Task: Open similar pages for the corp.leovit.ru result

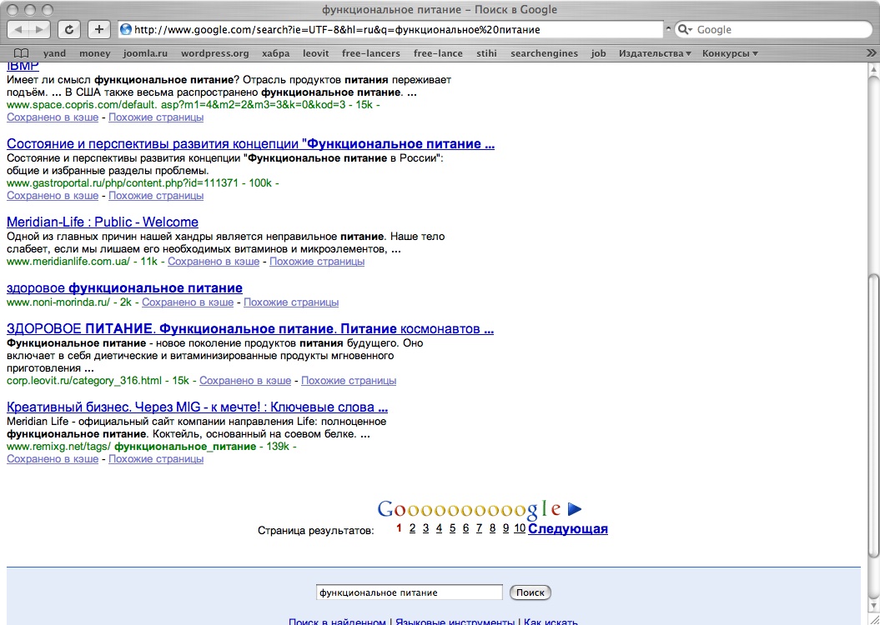Action: (x=349, y=381)
